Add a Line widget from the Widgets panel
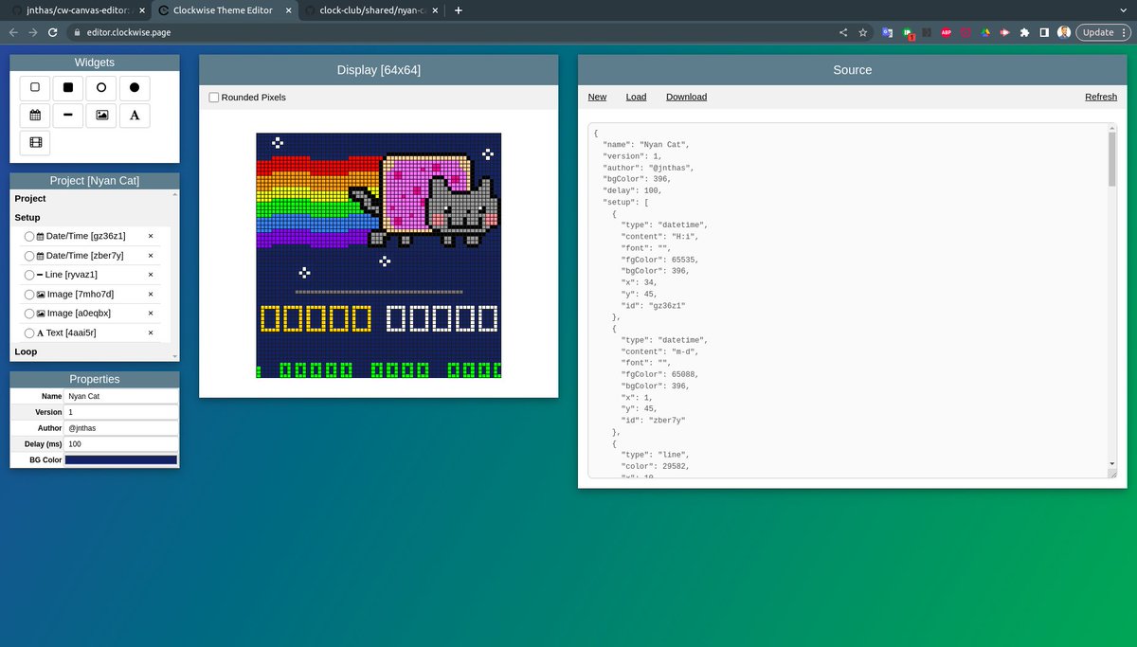Image resolution: width=1137 pixels, height=647 pixels. 67,115
